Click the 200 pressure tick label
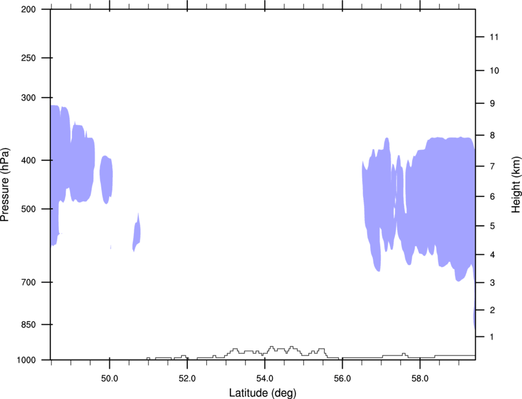This screenshot has width=522, height=399. (x=29, y=9)
